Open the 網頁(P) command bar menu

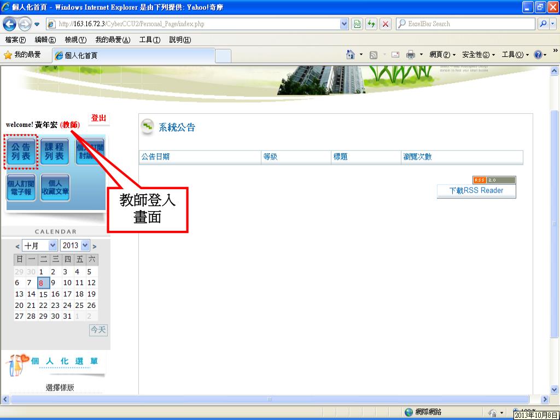442,55
